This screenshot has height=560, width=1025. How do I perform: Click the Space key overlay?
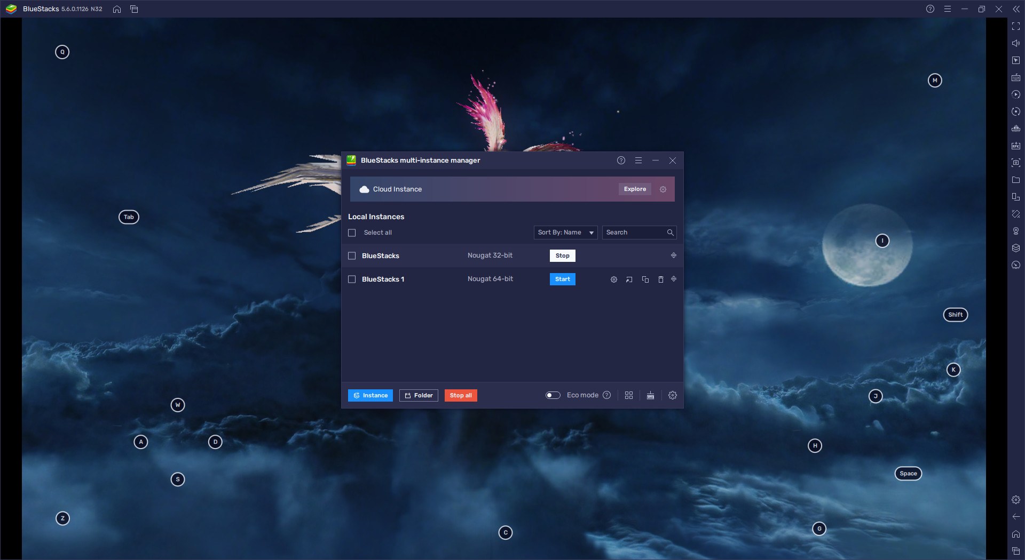click(x=908, y=474)
